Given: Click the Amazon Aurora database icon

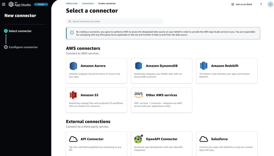Looking at the screenshot, I should (x=73, y=66).
